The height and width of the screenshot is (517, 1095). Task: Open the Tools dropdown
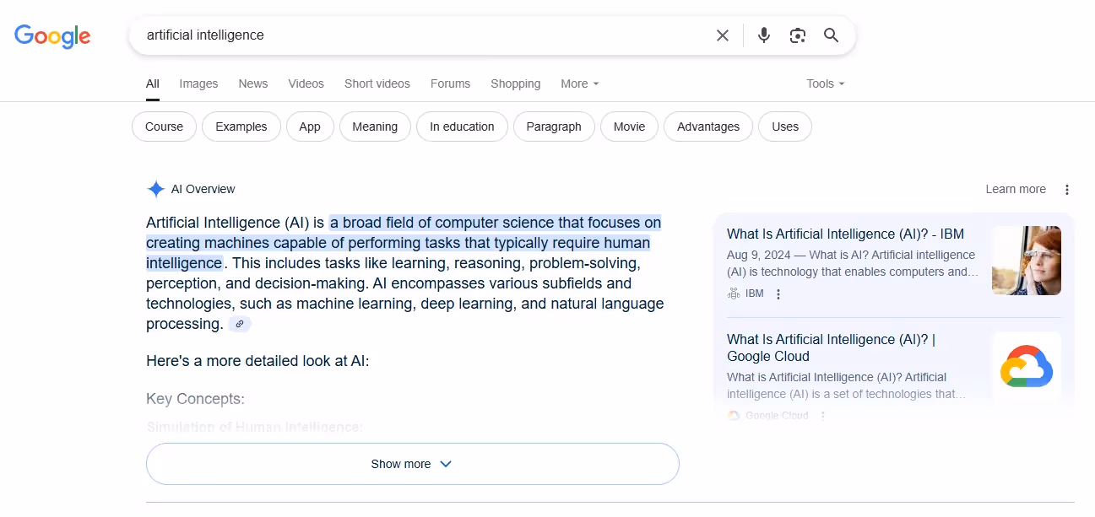[826, 83]
